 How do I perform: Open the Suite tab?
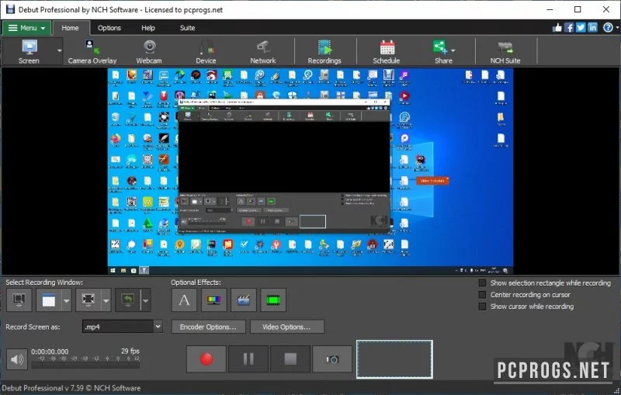click(187, 28)
